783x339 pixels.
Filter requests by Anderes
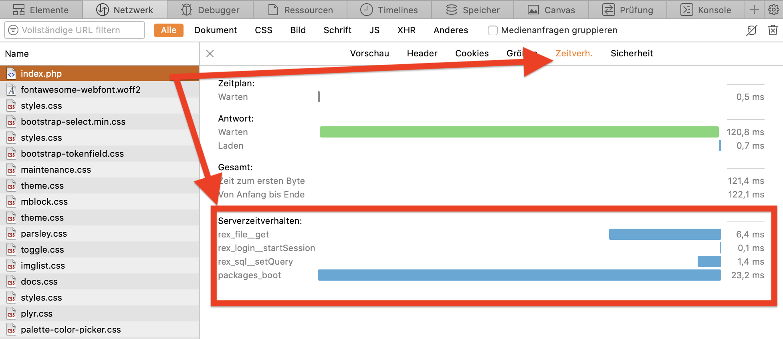[x=451, y=30]
